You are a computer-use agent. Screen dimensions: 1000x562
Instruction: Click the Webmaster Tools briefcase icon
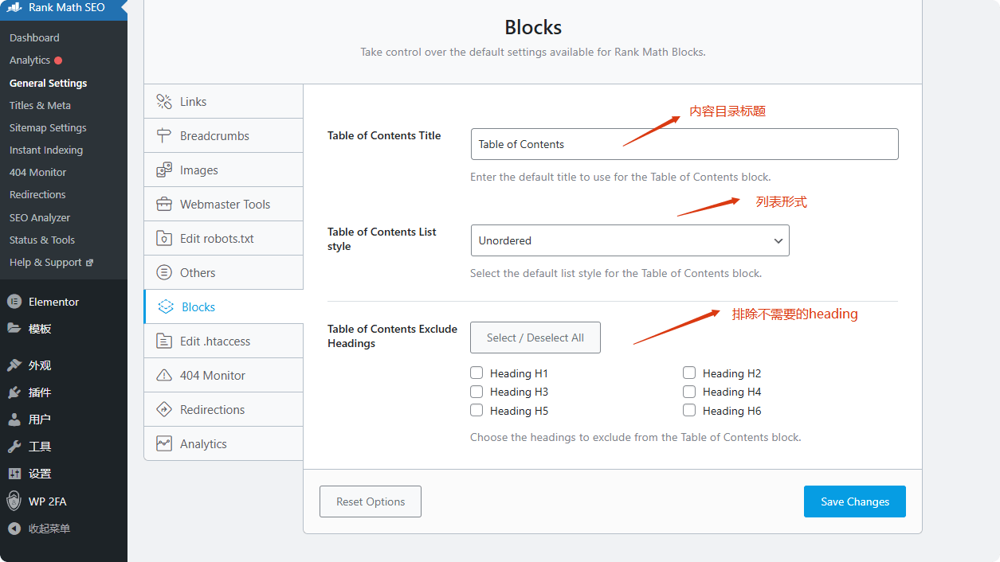point(164,204)
